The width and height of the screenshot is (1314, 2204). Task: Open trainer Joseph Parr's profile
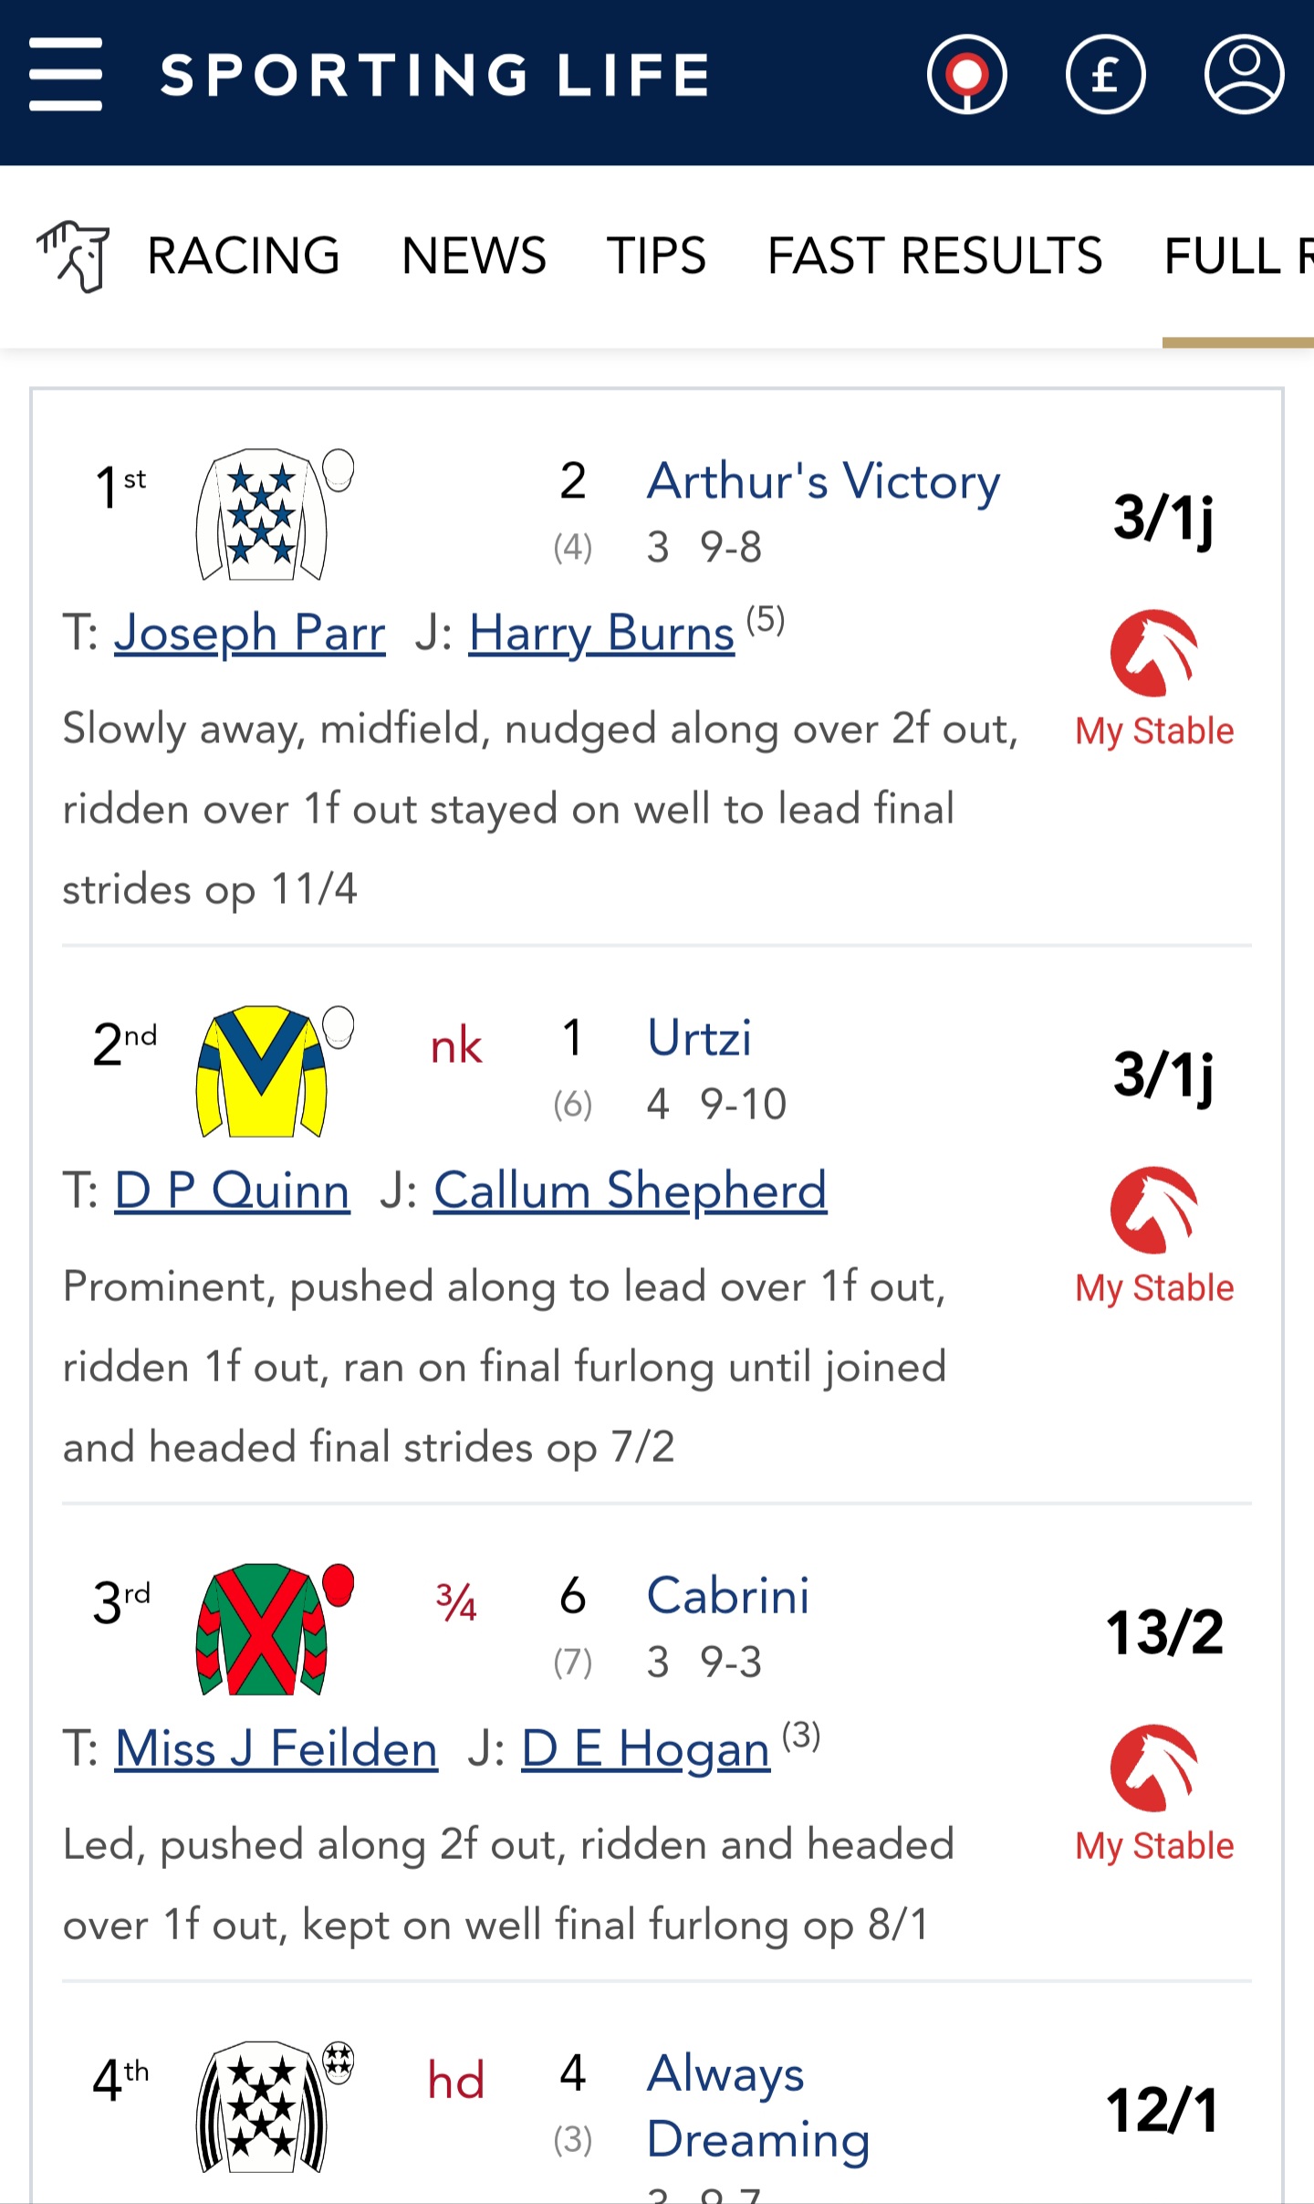pyautogui.click(x=249, y=633)
